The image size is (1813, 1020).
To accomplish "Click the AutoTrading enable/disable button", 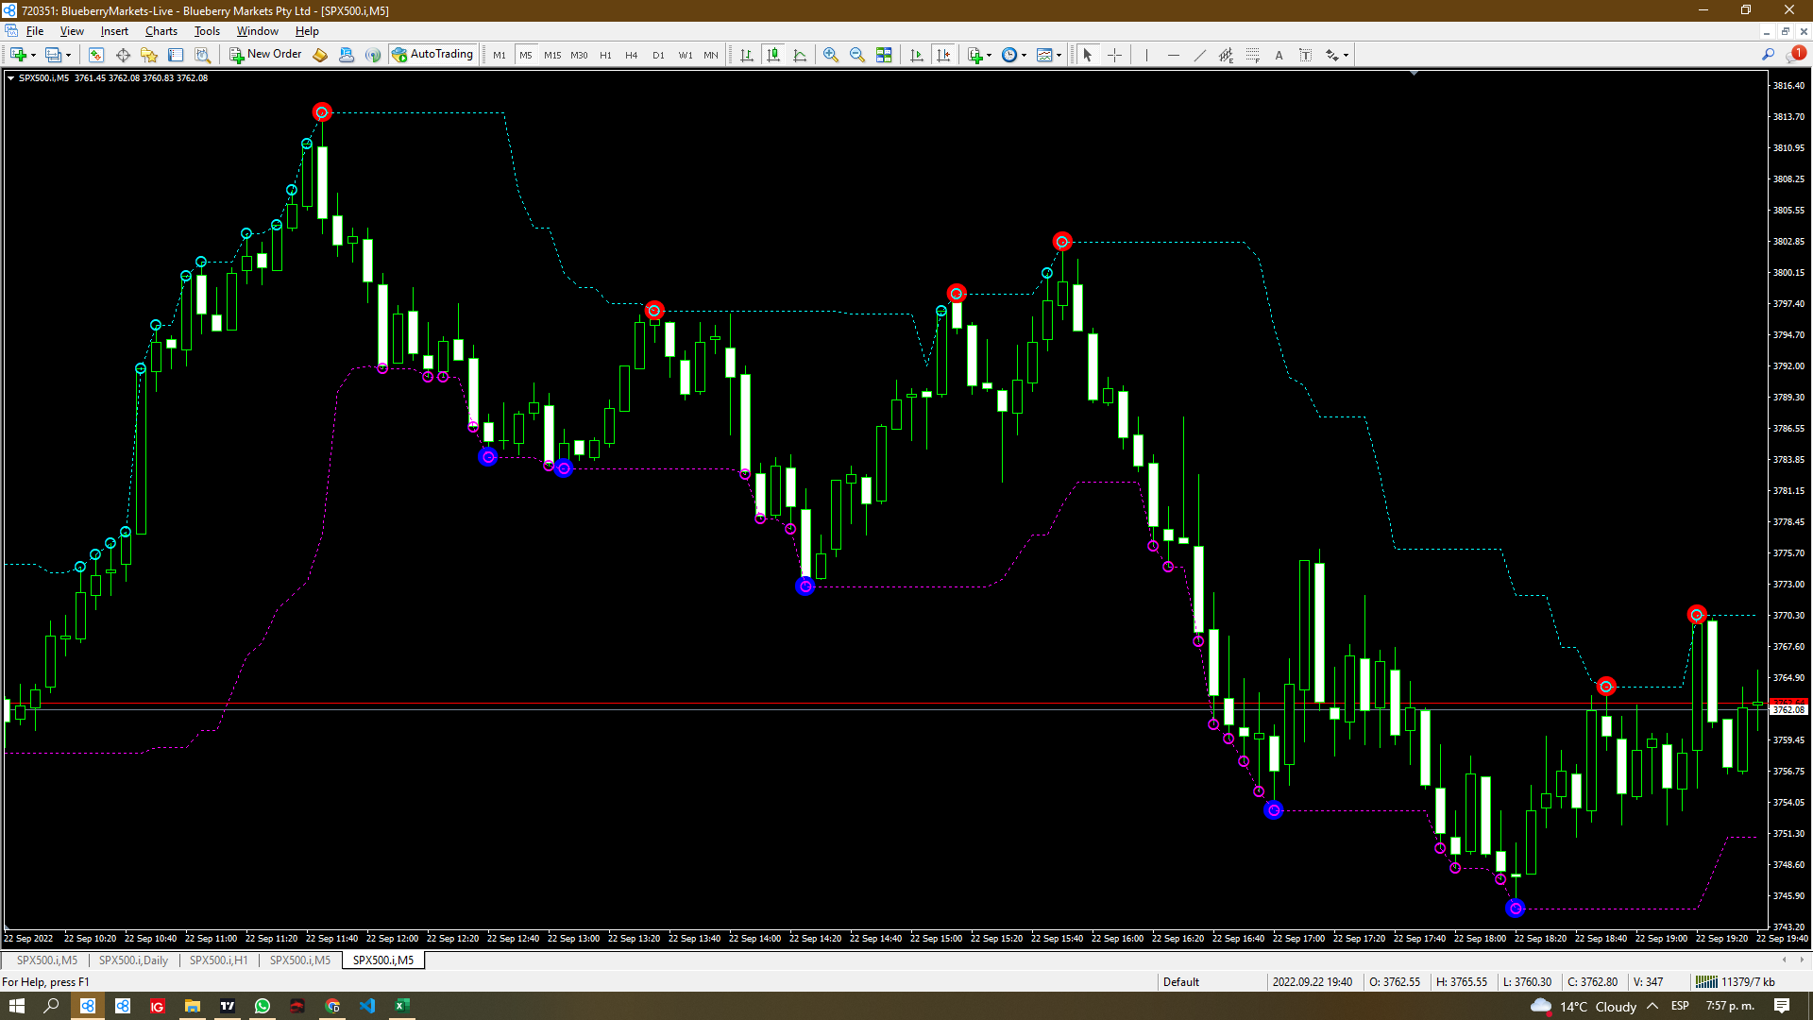I will (433, 55).
